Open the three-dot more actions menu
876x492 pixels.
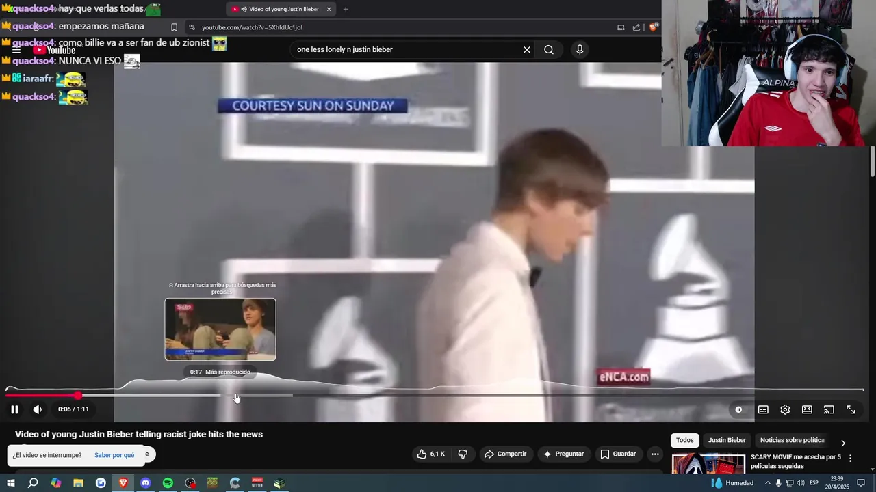click(x=655, y=454)
